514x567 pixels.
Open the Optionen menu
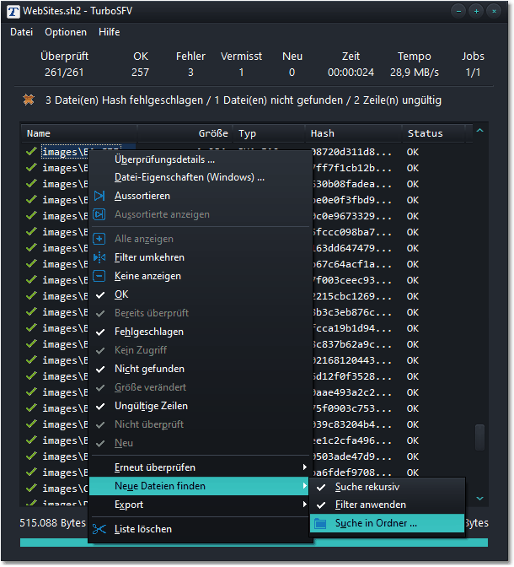pos(66,32)
